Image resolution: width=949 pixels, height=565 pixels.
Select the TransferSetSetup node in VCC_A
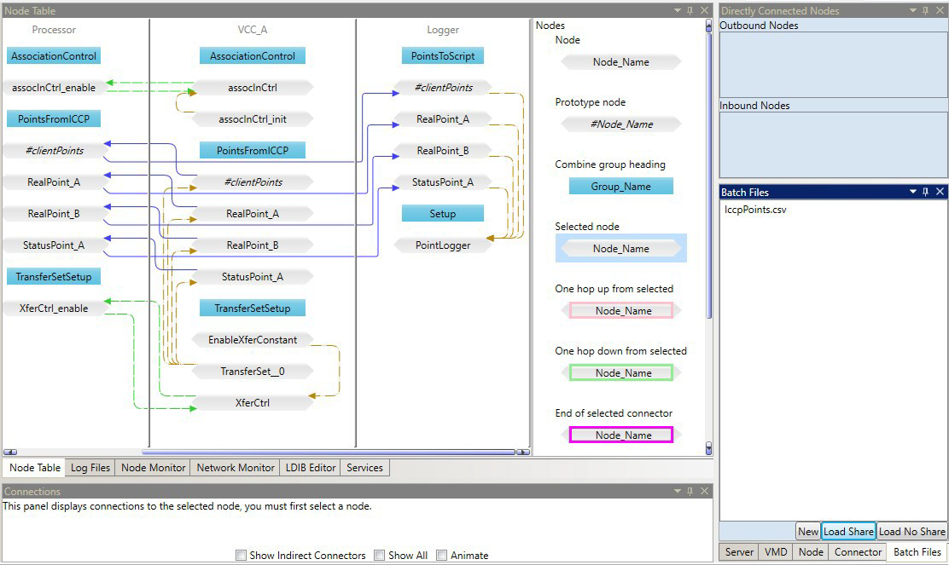point(252,308)
